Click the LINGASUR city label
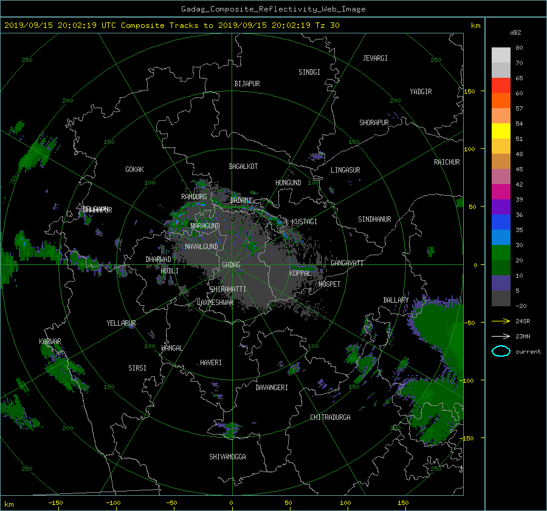This screenshot has width=547, height=511. pyautogui.click(x=345, y=170)
